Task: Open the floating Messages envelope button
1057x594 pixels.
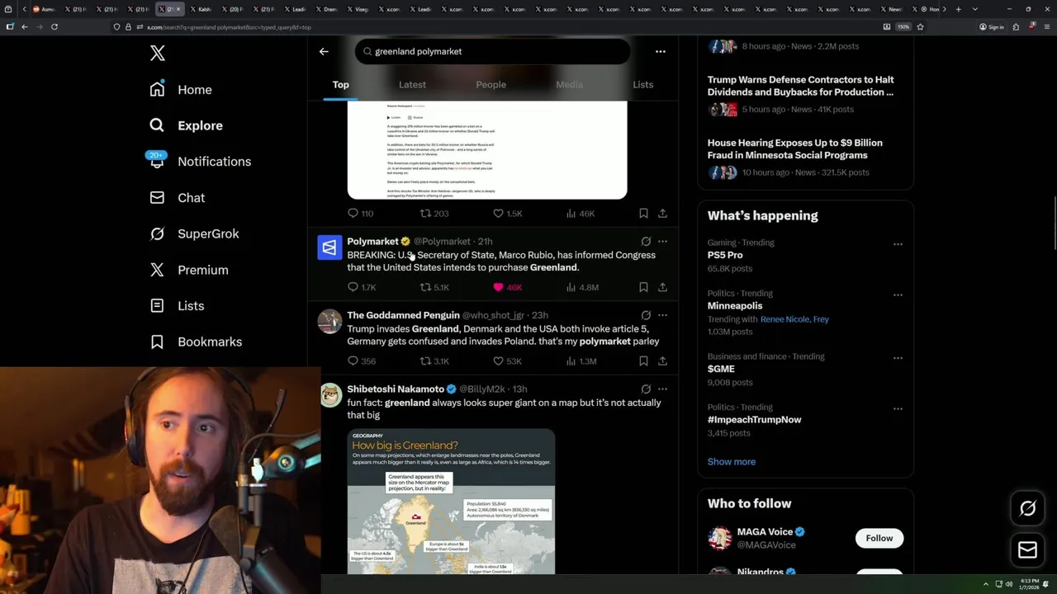Action: tap(1027, 550)
